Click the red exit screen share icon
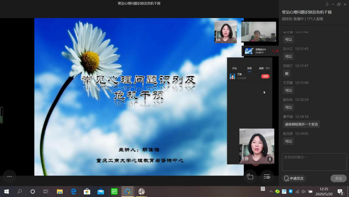The width and height of the screenshot is (349, 197). [274, 51]
